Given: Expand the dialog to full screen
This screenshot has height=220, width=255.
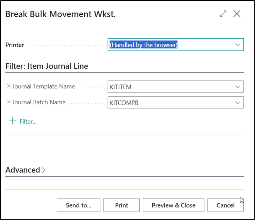Looking at the screenshot, I should (x=223, y=14).
